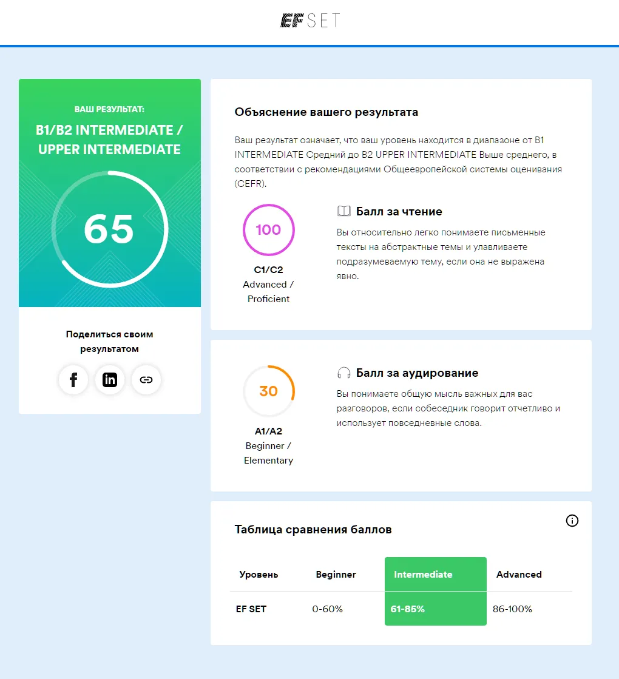
Task: Click the orange listening score circle 30
Action: (x=269, y=391)
